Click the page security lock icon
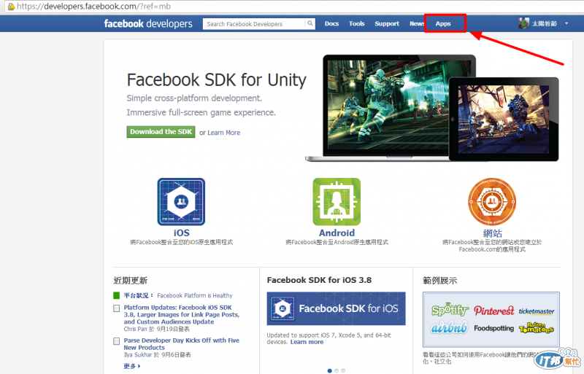 [12, 7]
